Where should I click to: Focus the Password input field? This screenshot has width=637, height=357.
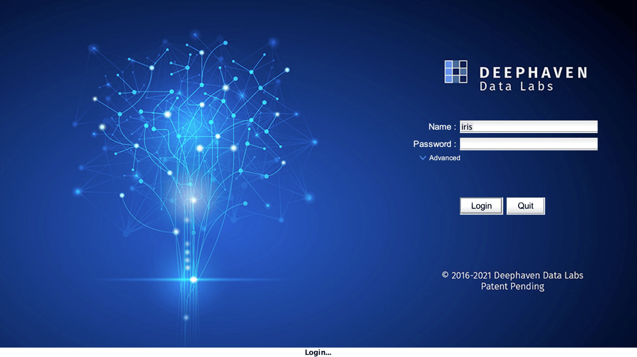click(x=528, y=144)
